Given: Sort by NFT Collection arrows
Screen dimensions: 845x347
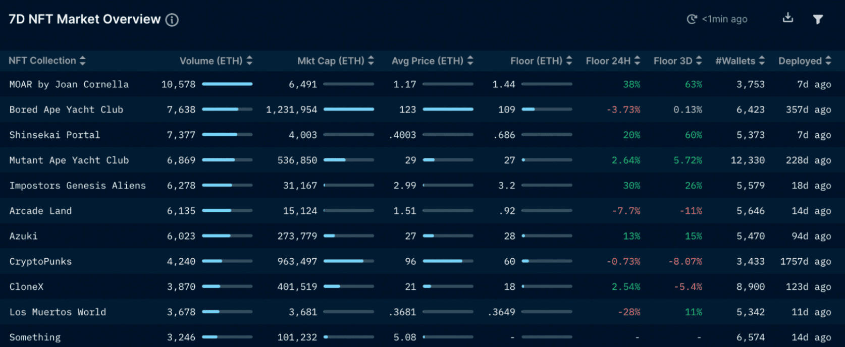Looking at the screenshot, I should (83, 61).
